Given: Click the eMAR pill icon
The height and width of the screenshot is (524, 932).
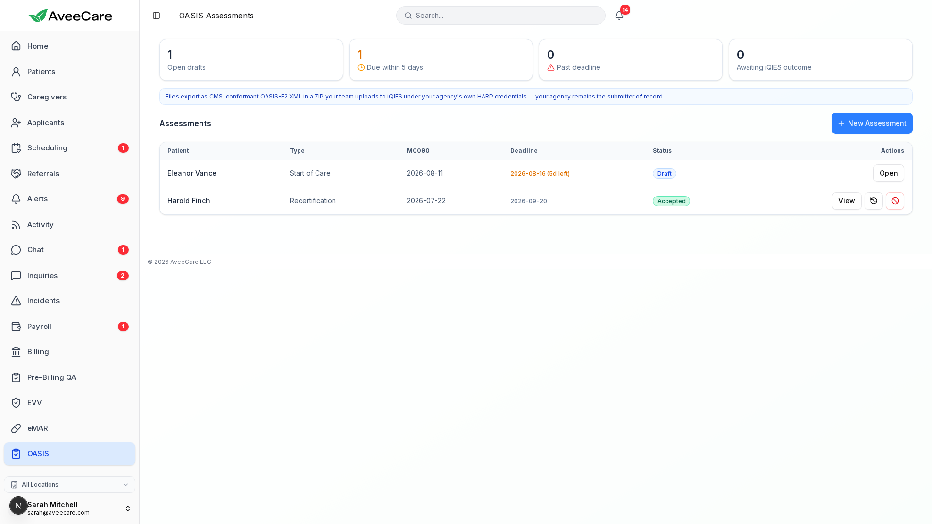Looking at the screenshot, I should [x=16, y=428].
